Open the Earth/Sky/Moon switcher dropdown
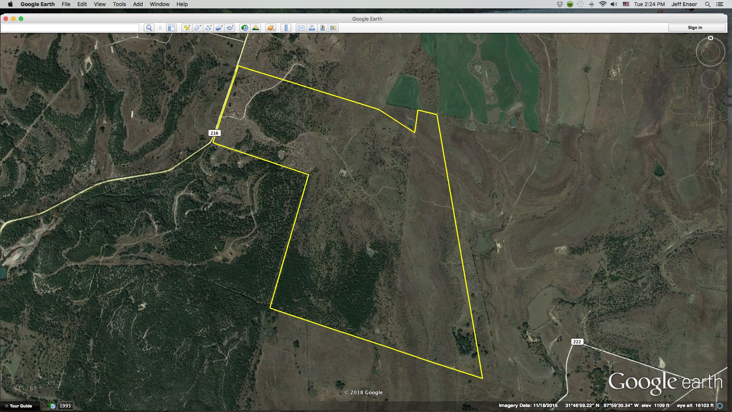The height and width of the screenshot is (412, 732). [x=270, y=27]
